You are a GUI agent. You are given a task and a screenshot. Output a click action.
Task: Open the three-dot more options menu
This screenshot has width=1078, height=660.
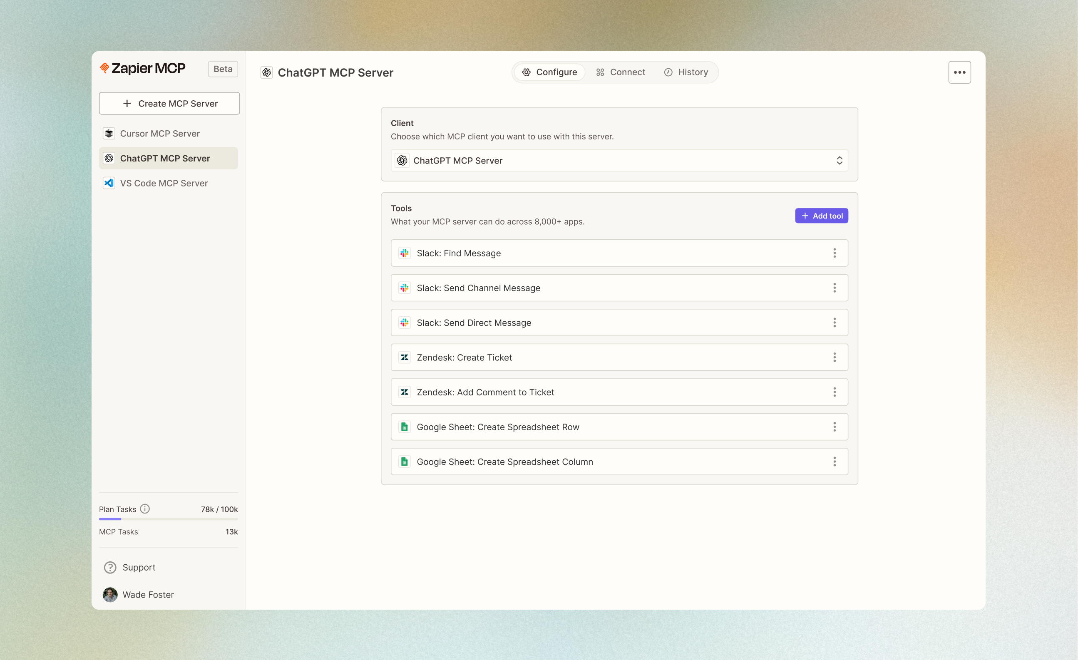coord(959,72)
